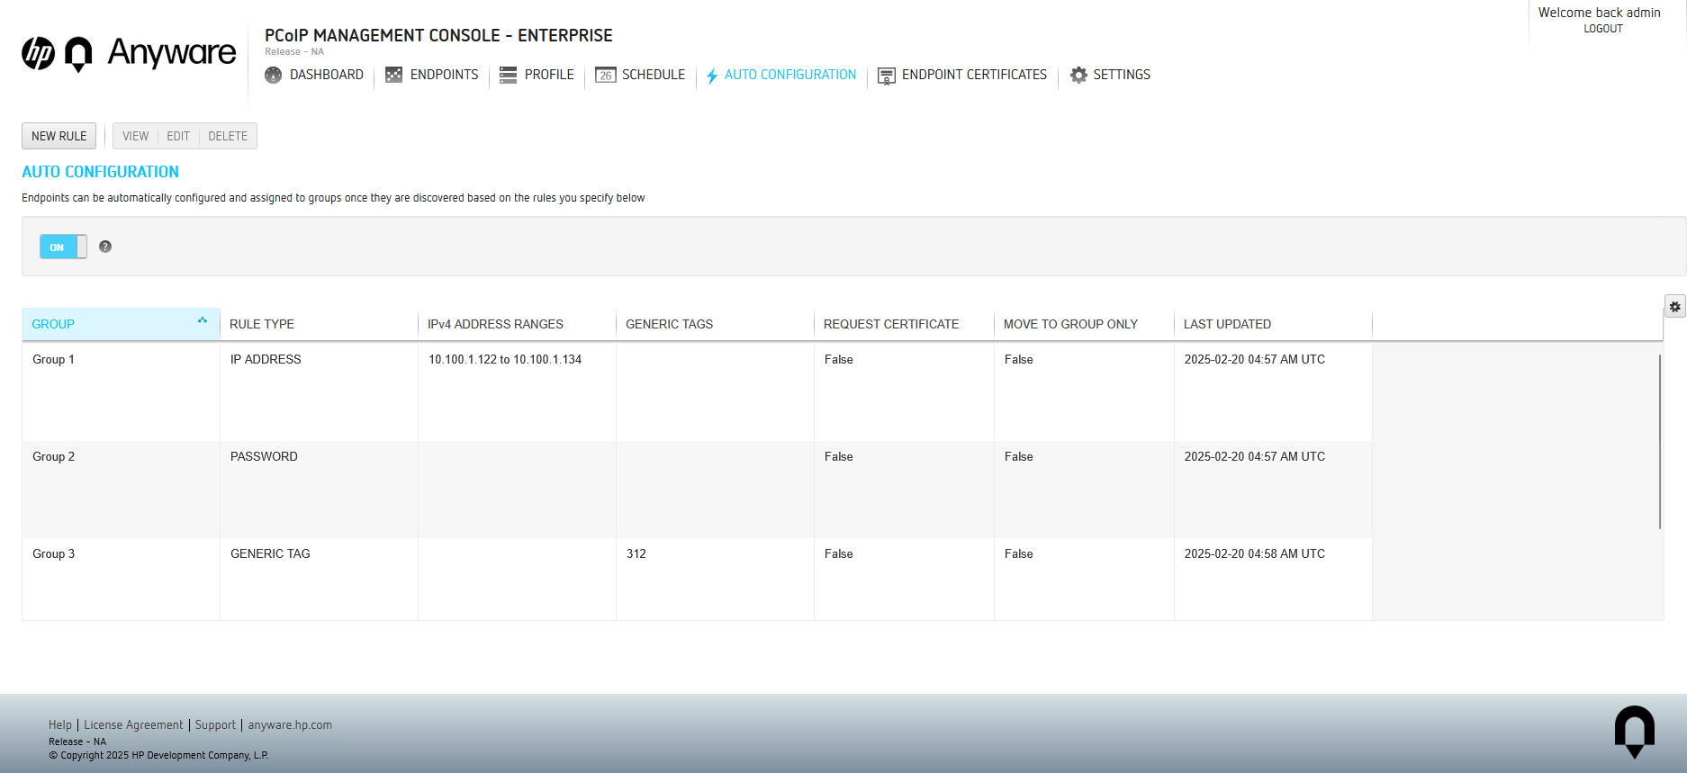Click the Schedule calendar icon
Viewport: 1687px width, 773px height.
pyautogui.click(x=605, y=75)
